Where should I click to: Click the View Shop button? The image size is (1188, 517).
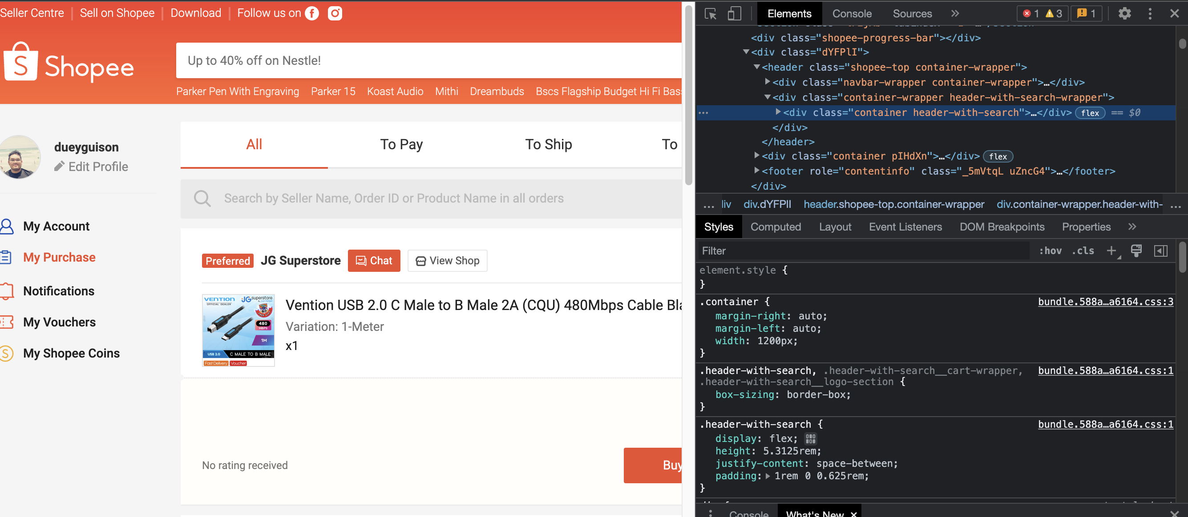[447, 261]
